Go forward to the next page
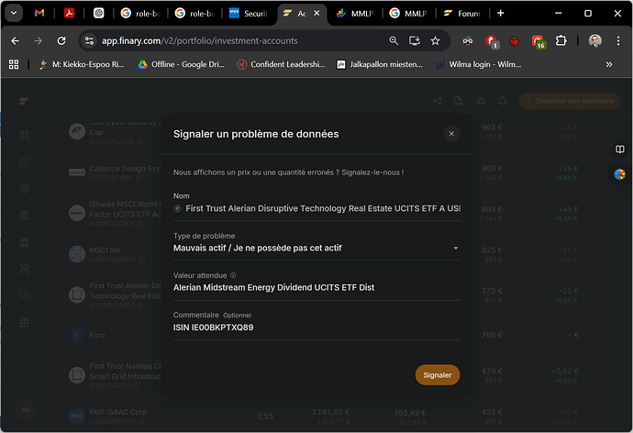The image size is (633, 433). [x=38, y=40]
